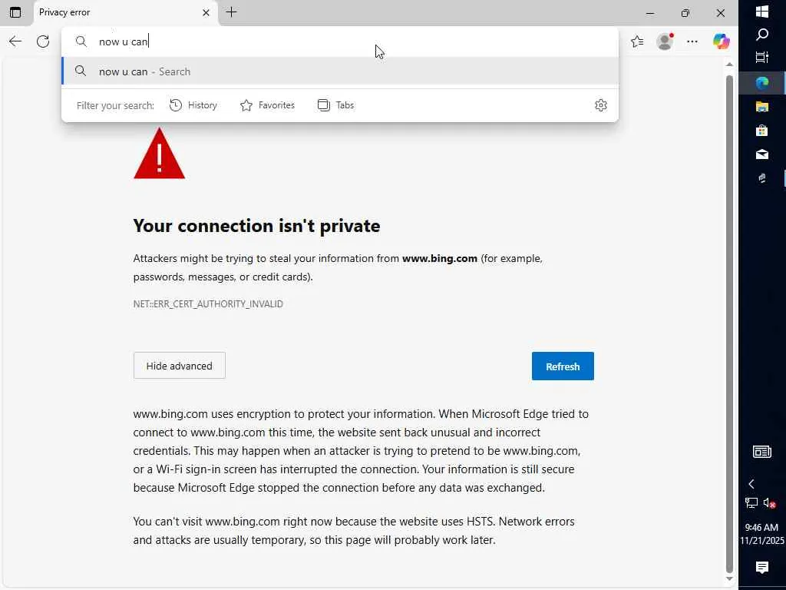Filter the search by History
Image resolution: width=786 pixels, height=590 pixels.
193,105
